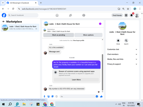
Task: Click chat scroll up arrow
Action: (102, 40)
